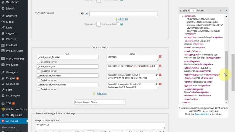Viewport: 235px width, 132px height.
Task: Click the XML preview scroll up arrow
Action: click(x=226, y=16)
